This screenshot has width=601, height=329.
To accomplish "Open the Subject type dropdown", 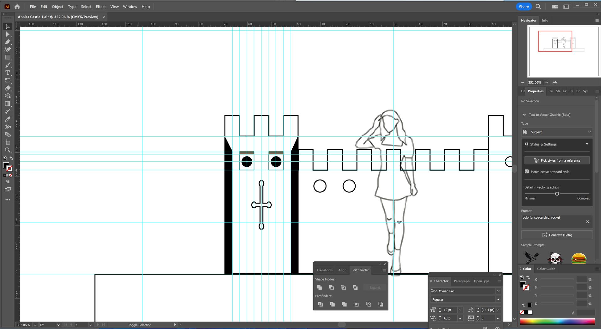I will coord(557,132).
